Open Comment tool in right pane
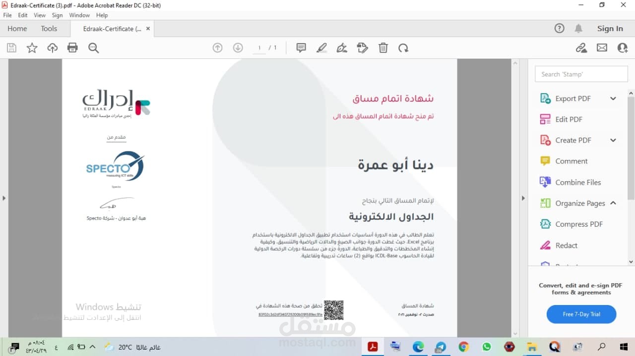Image resolution: width=635 pixels, height=356 pixels. point(564,161)
